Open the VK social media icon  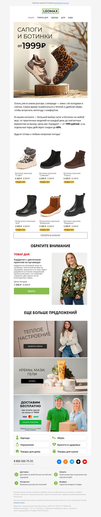click(59, 462)
